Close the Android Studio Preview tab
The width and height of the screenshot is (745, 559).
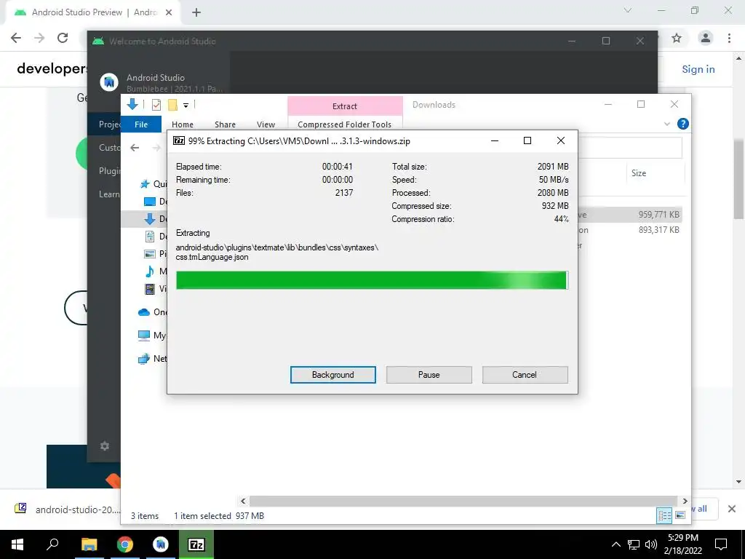coord(169,13)
